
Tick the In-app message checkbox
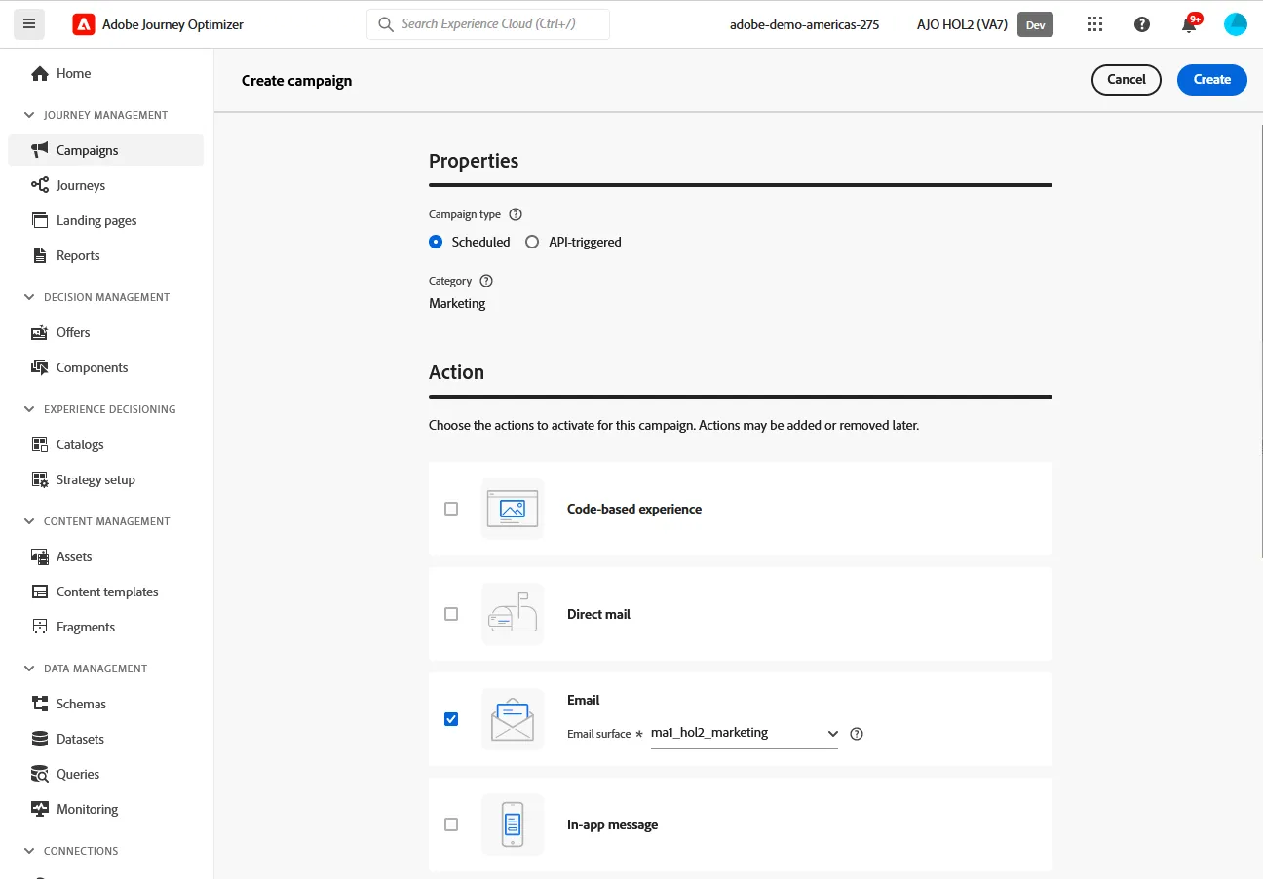point(451,824)
